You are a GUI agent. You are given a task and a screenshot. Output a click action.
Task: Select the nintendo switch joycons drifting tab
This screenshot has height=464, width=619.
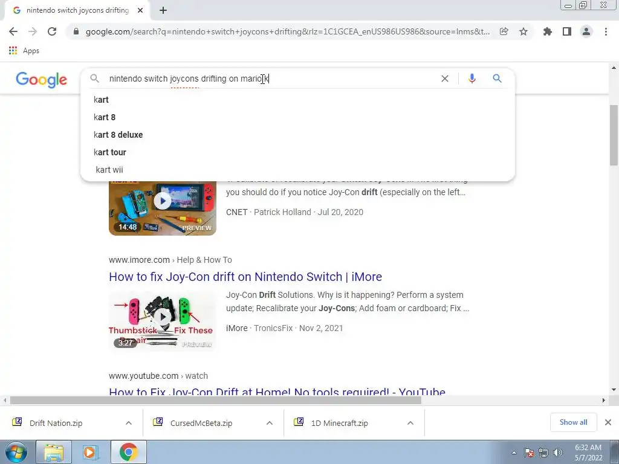click(x=77, y=11)
